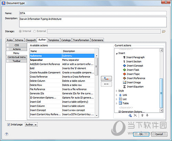Collapse the Insert node in Current actions
Screen dimensions: 172x141
click(117, 53)
